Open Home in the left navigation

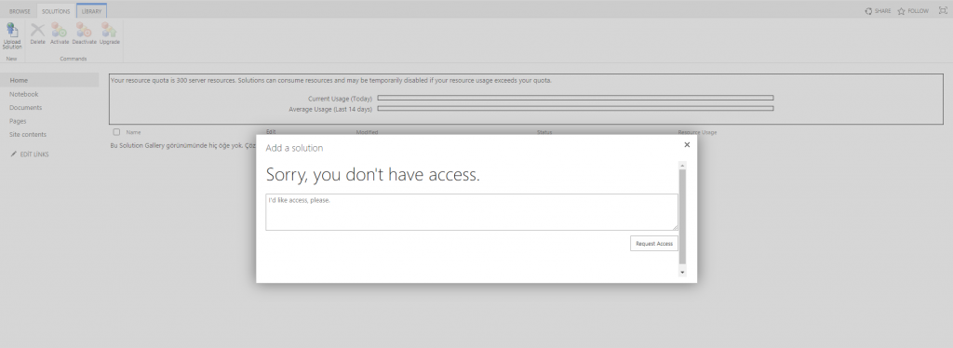tap(49, 80)
